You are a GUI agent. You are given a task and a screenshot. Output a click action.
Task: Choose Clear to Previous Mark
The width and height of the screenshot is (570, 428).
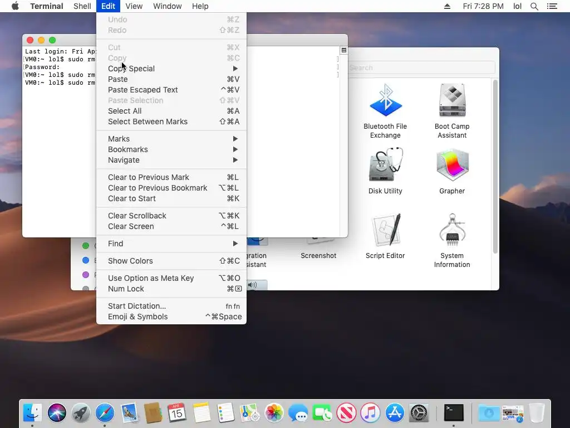[171, 177]
